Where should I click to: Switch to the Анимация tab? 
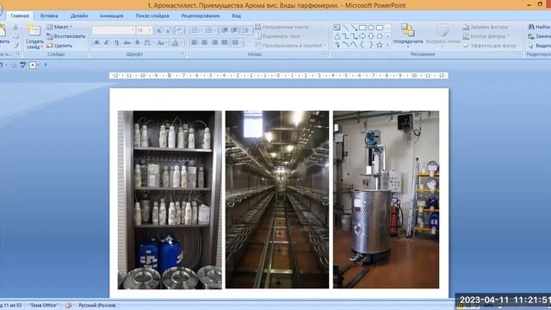[111, 15]
